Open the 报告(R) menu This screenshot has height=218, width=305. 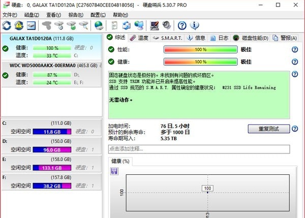coord(76,15)
